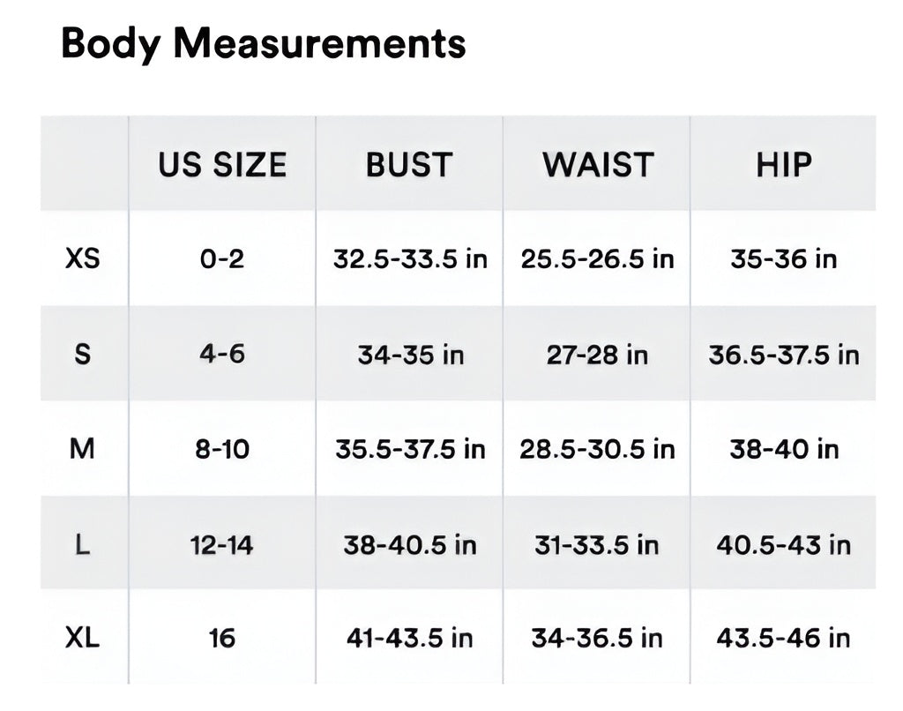Select hip measurement 35-36 in
903x711 pixels.
click(783, 259)
